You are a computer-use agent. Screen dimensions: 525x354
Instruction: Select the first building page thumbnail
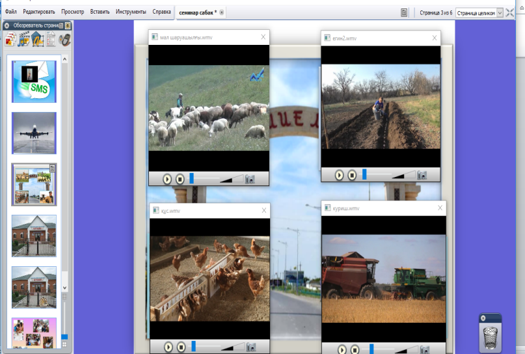tap(34, 236)
